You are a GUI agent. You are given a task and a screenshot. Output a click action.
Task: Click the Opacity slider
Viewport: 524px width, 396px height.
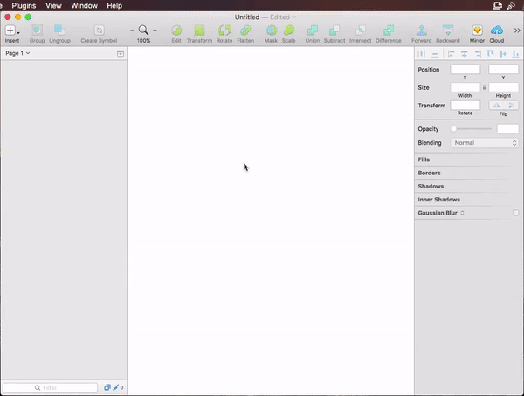pyautogui.click(x=472, y=129)
